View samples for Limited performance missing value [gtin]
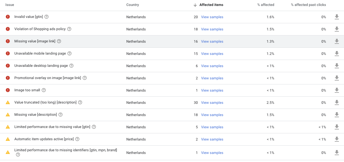This screenshot has height=162, width=344. pos(212,127)
